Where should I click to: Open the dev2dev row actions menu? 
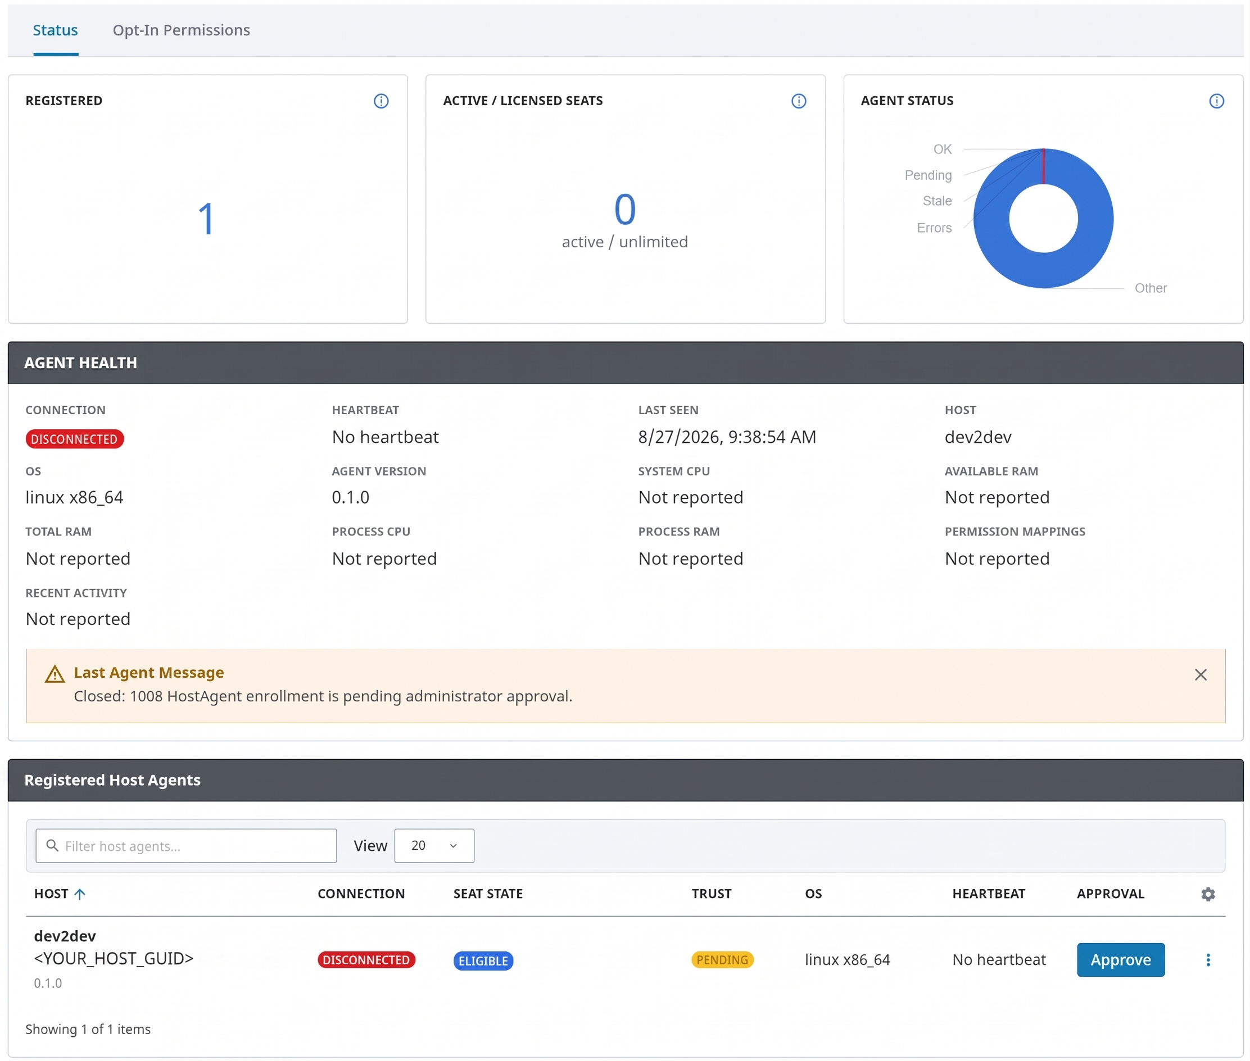coord(1207,959)
